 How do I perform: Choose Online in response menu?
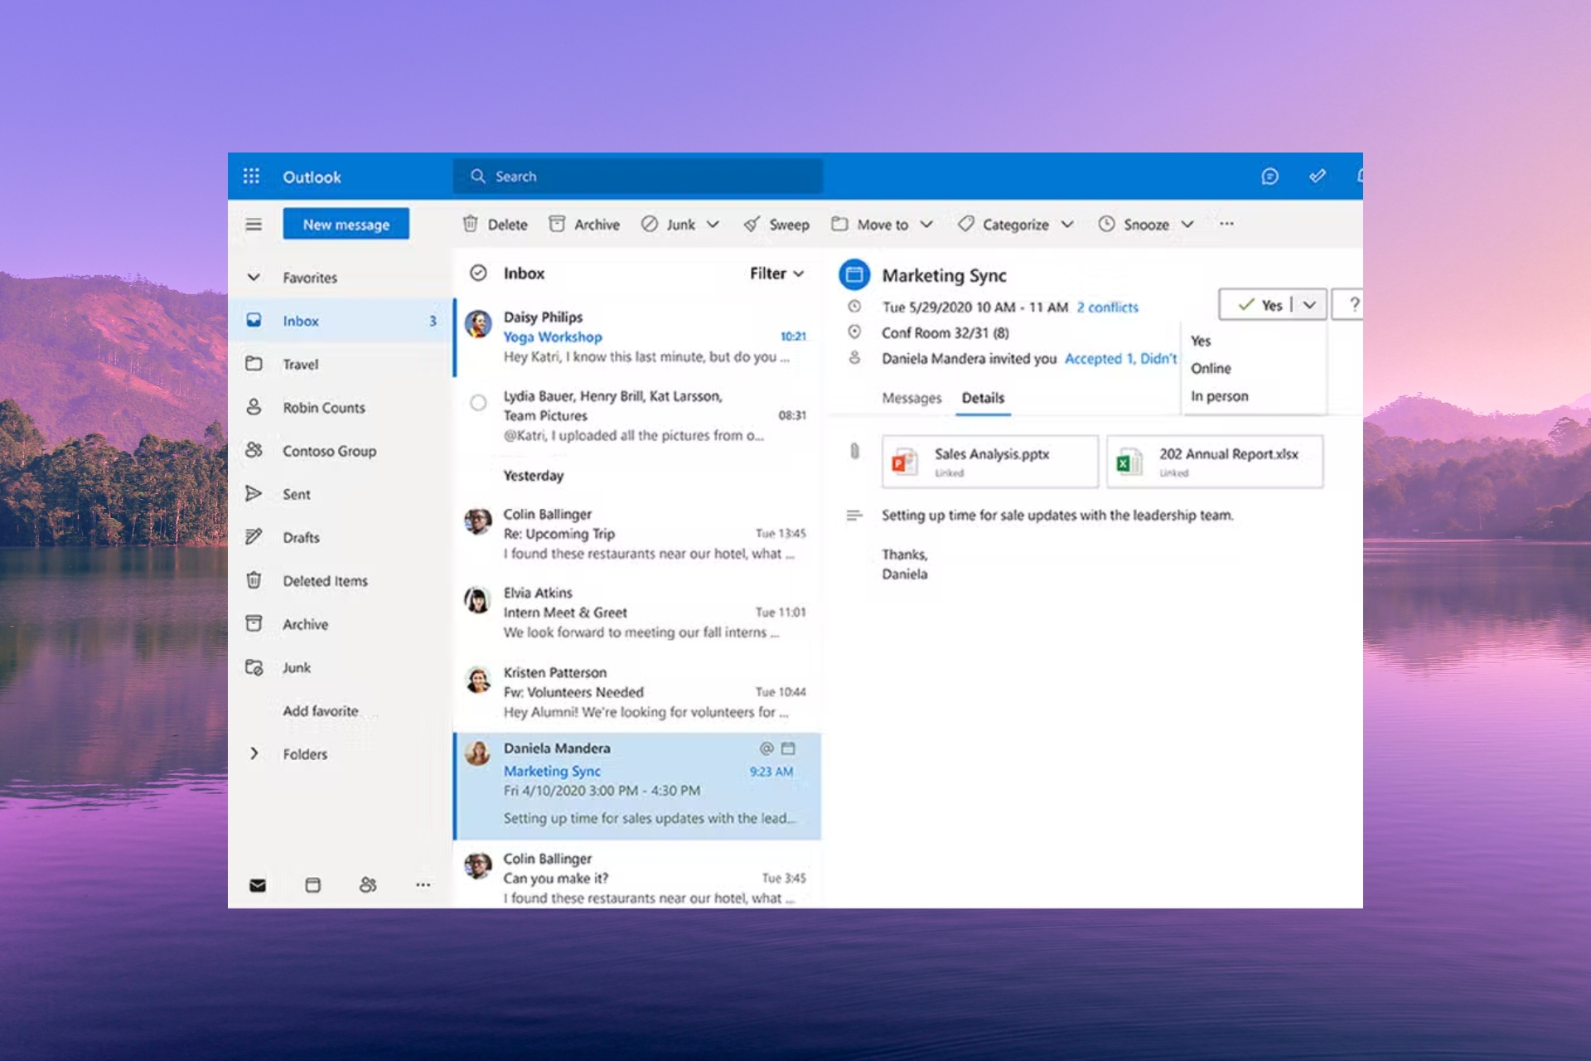1211,368
